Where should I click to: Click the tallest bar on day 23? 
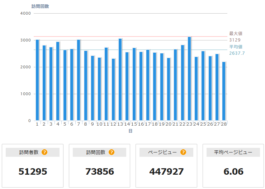click(x=189, y=79)
